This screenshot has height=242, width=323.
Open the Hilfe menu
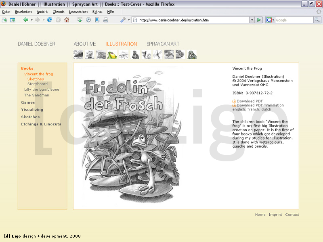[x=110, y=12]
